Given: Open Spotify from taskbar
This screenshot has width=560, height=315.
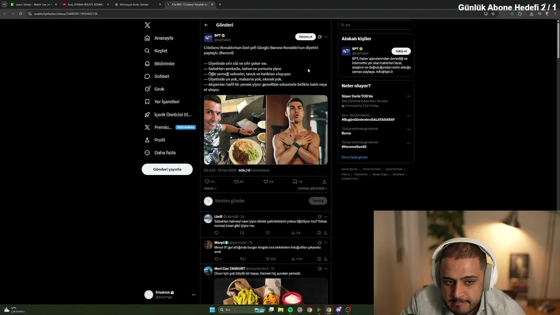Looking at the screenshot, I should [x=290, y=310].
